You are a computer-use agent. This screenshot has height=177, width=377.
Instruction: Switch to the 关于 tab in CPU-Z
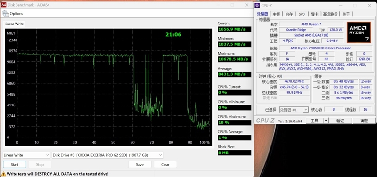346,14
